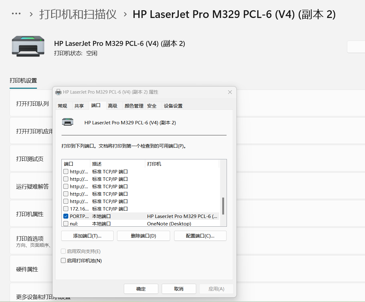Click the printer image inside the properties dialog
Image resolution: width=365 pixels, height=302 pixels.
(68, 122)
